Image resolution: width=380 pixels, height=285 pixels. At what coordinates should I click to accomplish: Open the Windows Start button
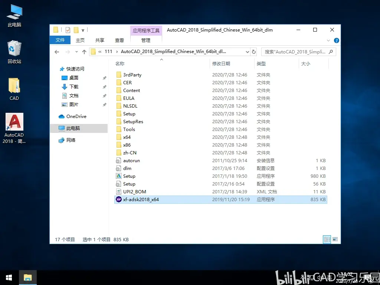click(9, 278)
